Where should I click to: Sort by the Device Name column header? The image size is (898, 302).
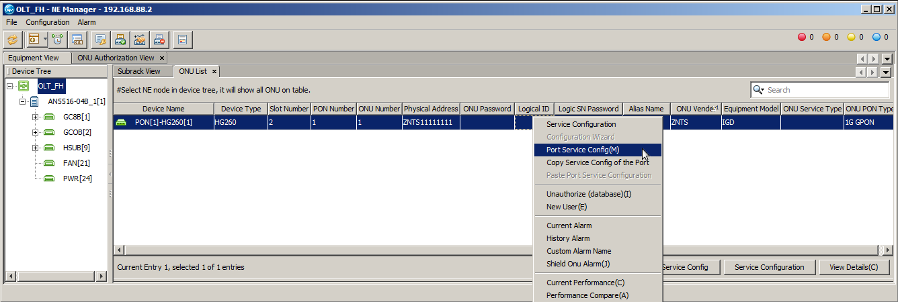(x=163, y=109)
